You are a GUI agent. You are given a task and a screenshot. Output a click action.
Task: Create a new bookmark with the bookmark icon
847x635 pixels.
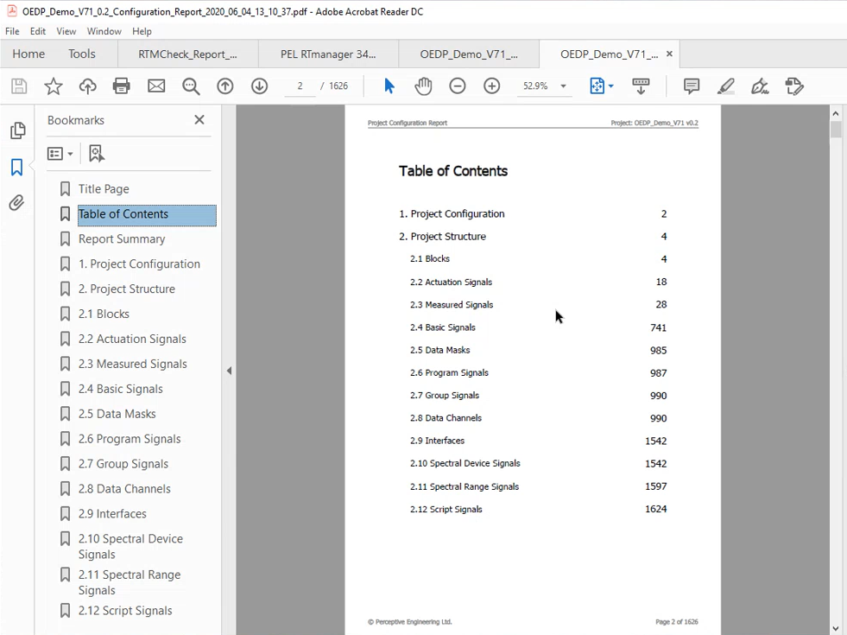(x=96, y=152)
